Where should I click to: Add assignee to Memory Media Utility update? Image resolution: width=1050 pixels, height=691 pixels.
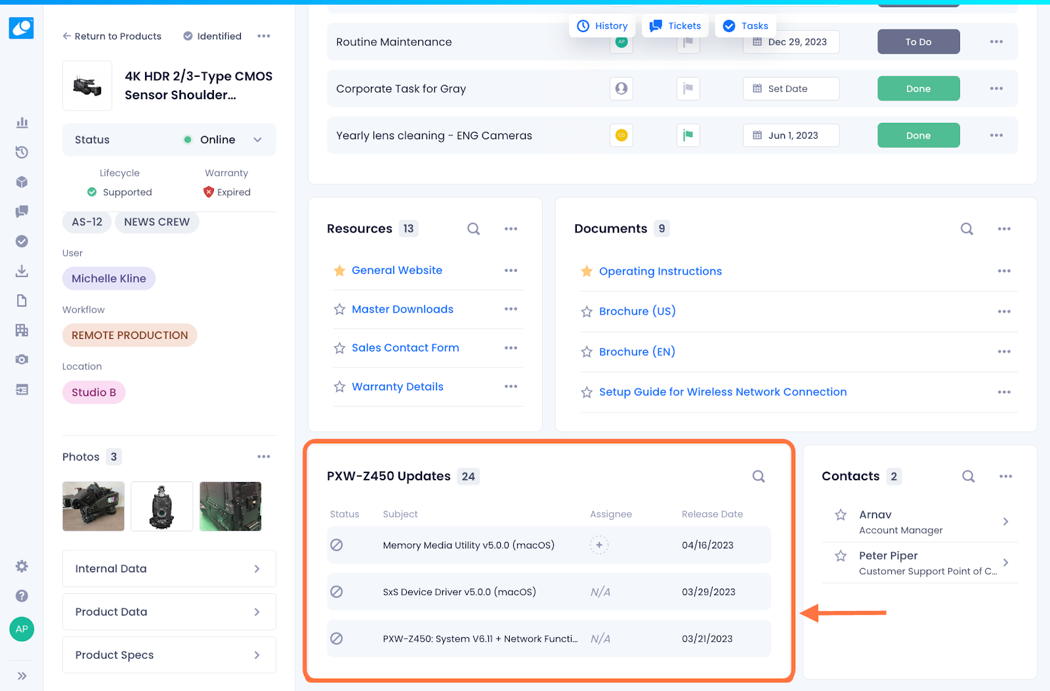pos(599,545)
